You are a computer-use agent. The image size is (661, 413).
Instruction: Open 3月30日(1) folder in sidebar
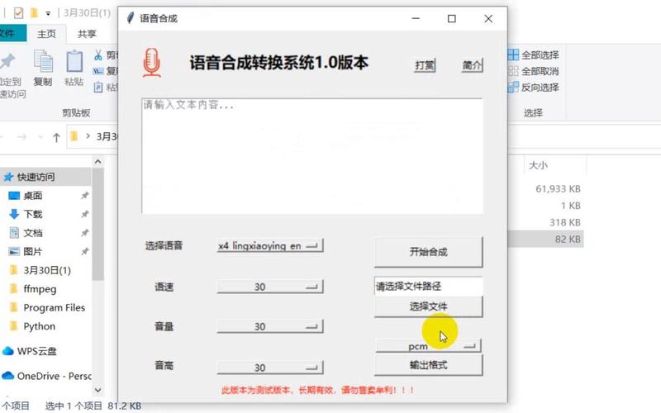click(46, 270)
